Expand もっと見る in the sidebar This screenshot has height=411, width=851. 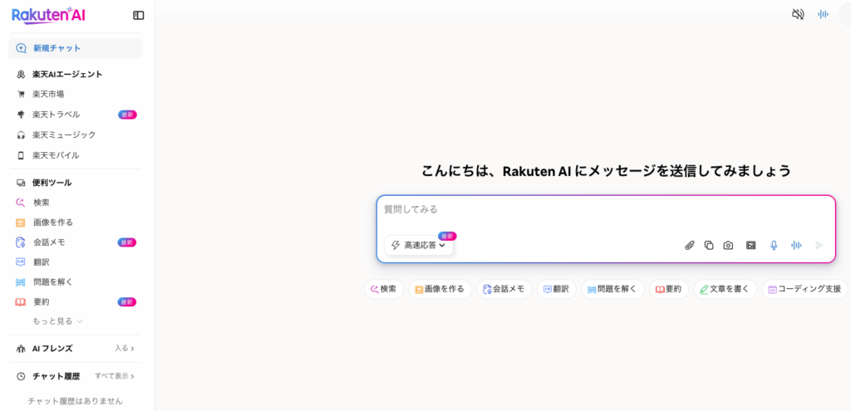[57, 320]
